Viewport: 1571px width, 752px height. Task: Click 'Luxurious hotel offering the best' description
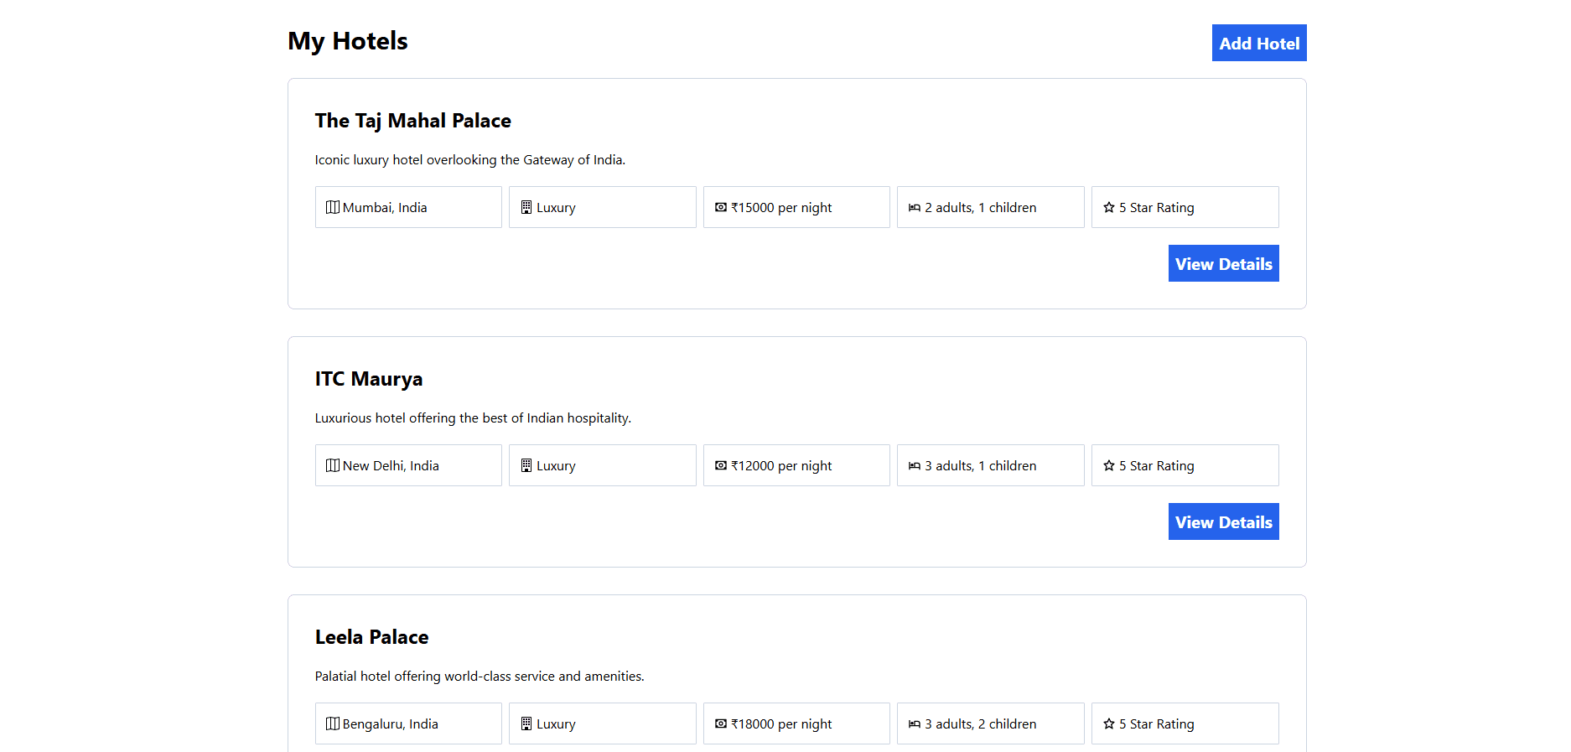tap(473, 418)
